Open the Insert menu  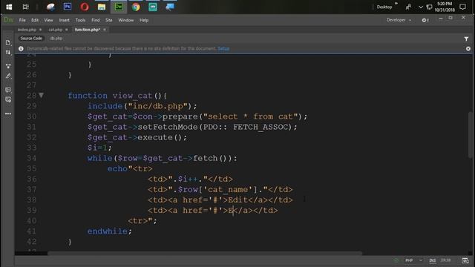pyautogui.click(x=65, y=20)
